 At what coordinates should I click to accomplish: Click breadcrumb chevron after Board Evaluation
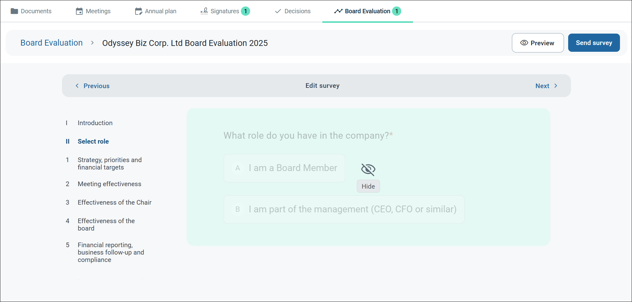pos(92,43)
